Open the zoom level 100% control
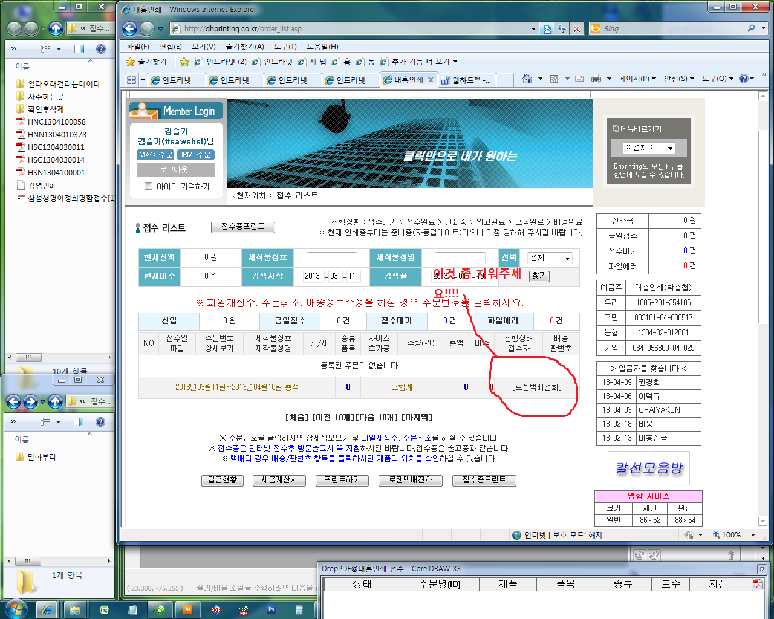 (734, 535)
